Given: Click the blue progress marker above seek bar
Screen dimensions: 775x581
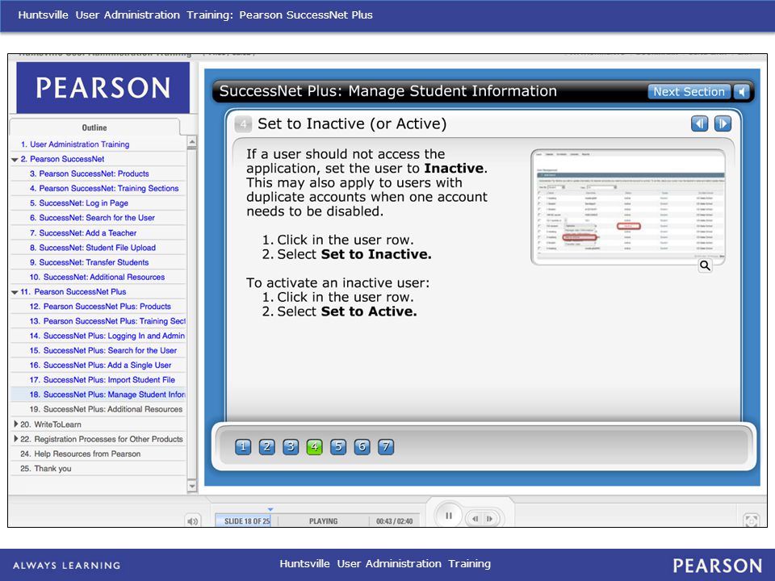Looking at the screenshot, I should (270, 509).
